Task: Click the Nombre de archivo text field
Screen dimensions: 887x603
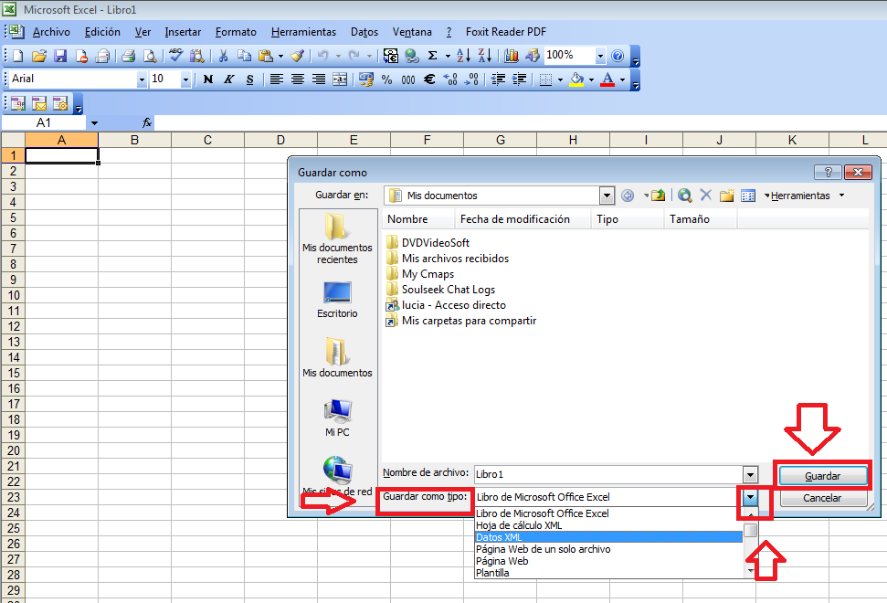Action: click(608, 474)
